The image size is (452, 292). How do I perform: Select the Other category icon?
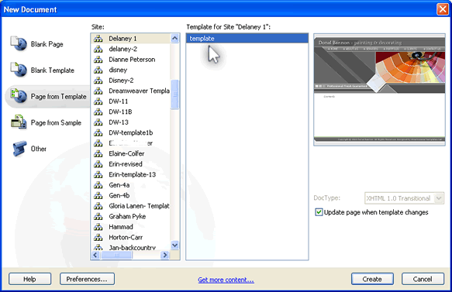click(x=19, y=149)
